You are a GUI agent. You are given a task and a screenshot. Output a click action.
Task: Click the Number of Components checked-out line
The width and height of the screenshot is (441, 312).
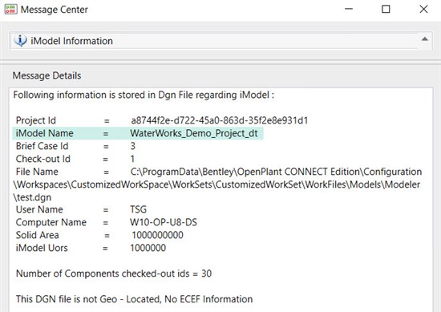coord(114,274)
